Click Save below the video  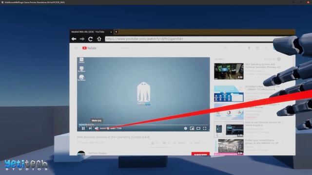click(x=195, y=143)
